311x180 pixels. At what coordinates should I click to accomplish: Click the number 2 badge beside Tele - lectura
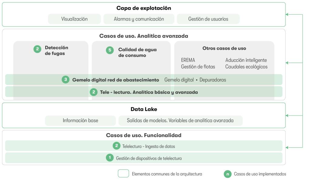coord(94,92)
